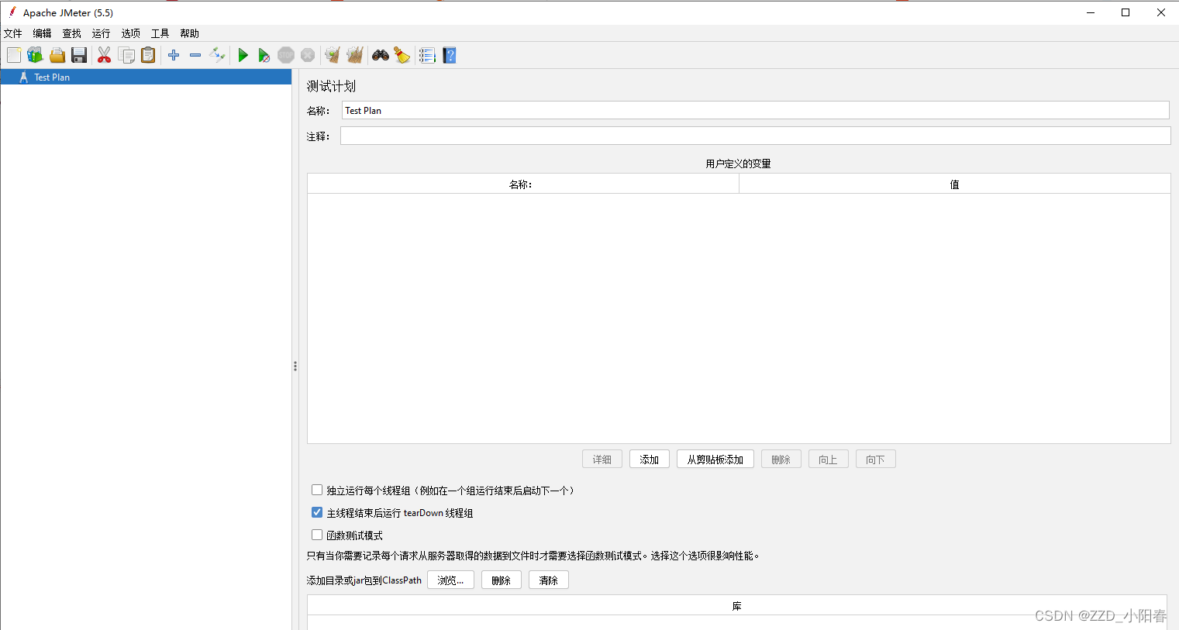Open the 选项 menu
1179x630 pixels.
pyautogui.click(x=131, y=33)
